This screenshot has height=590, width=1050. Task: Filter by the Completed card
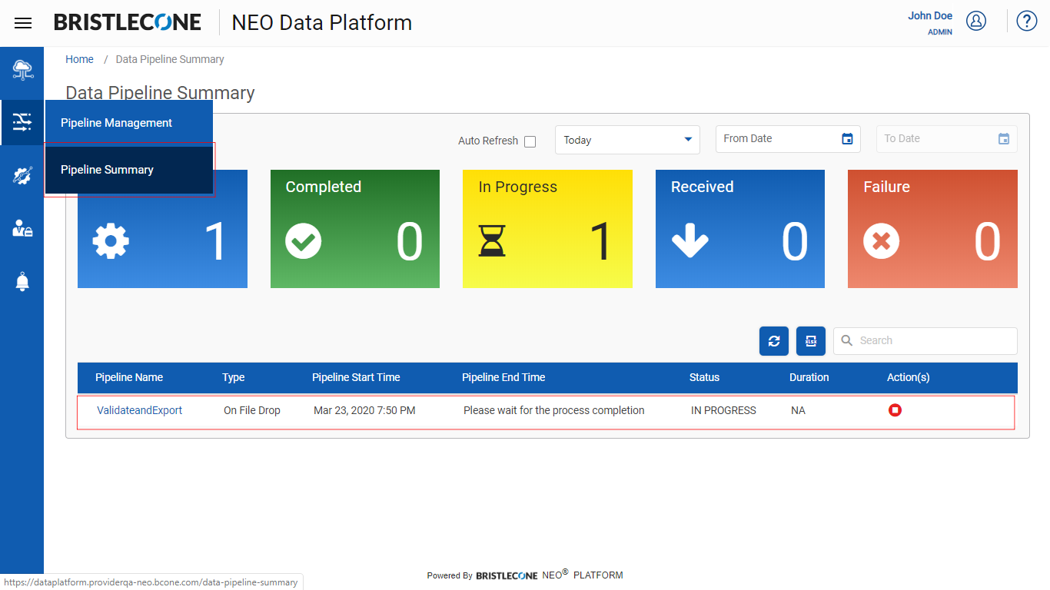(355, 229)
